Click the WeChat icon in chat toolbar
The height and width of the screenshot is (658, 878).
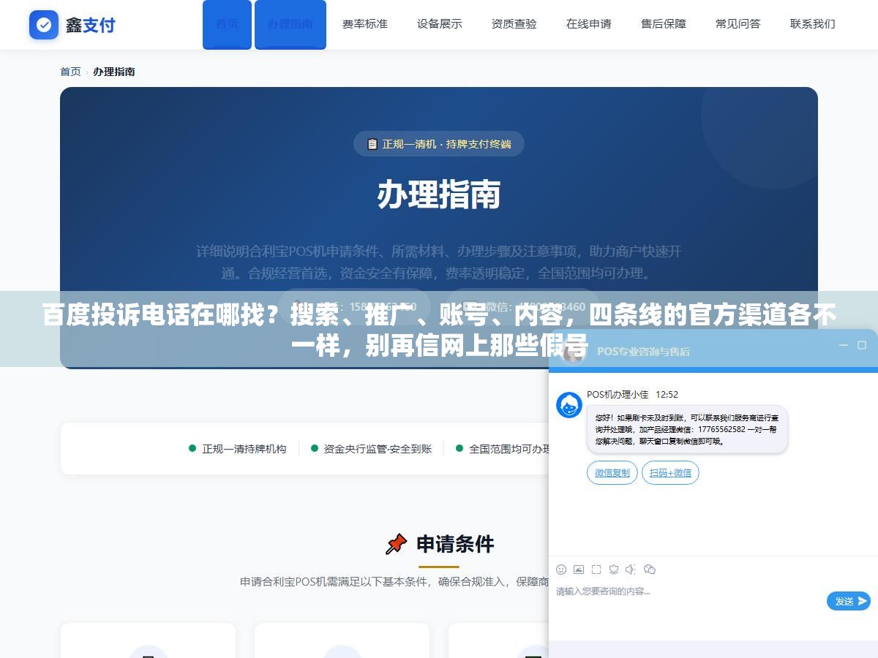click(x=650, y=570)
